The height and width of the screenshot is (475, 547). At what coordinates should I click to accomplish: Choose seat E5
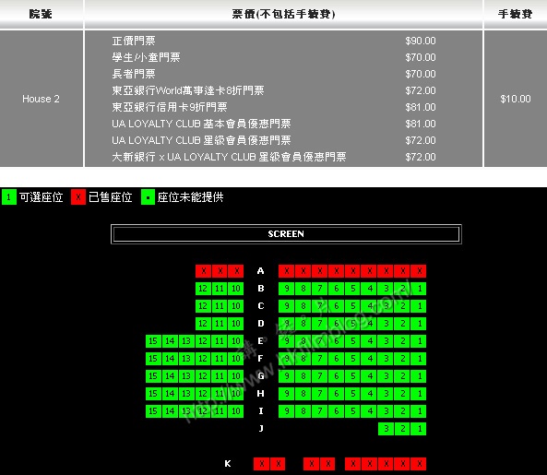(353, 340)
